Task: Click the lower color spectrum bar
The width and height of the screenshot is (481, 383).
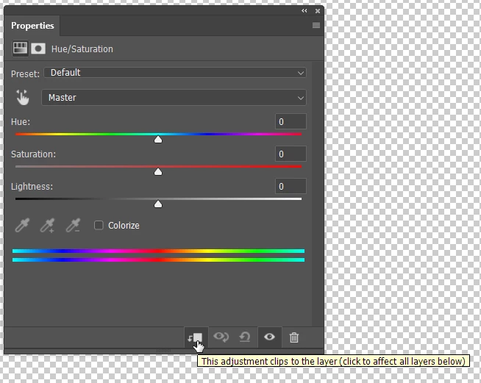Action: (x=158, y=259)
